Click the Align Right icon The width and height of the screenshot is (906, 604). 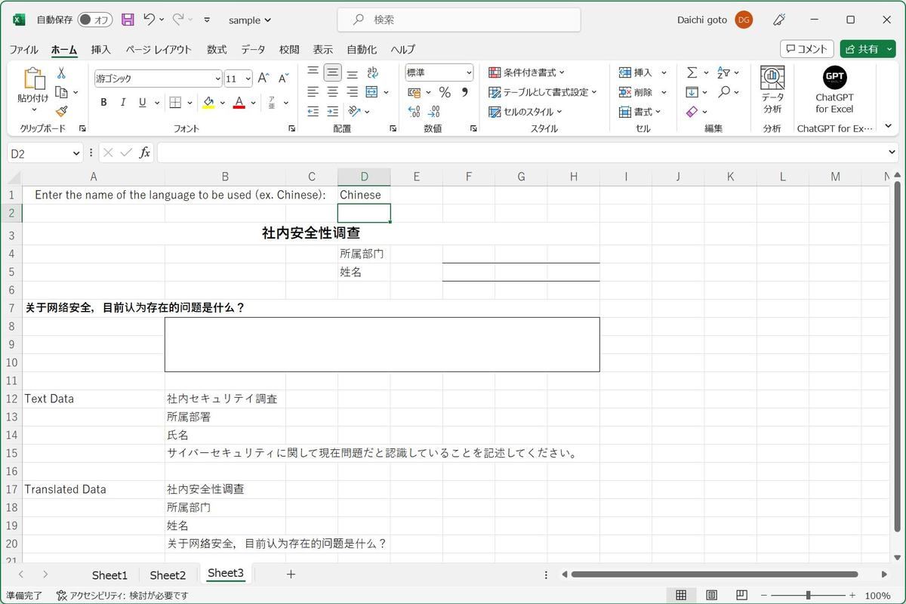click(x=352, y=92)
